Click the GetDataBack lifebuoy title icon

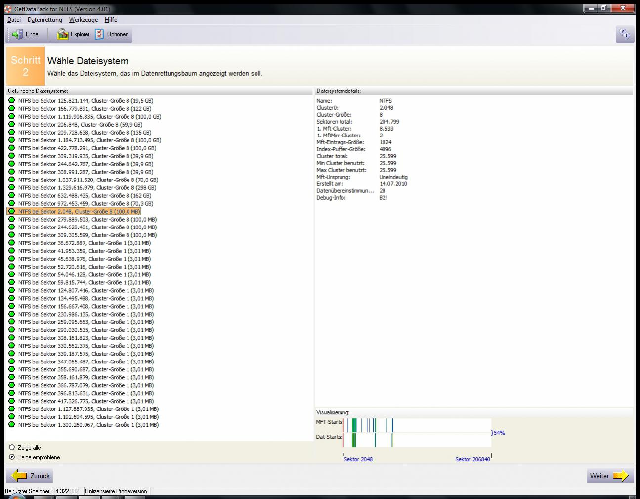click(x=8, y=9)
